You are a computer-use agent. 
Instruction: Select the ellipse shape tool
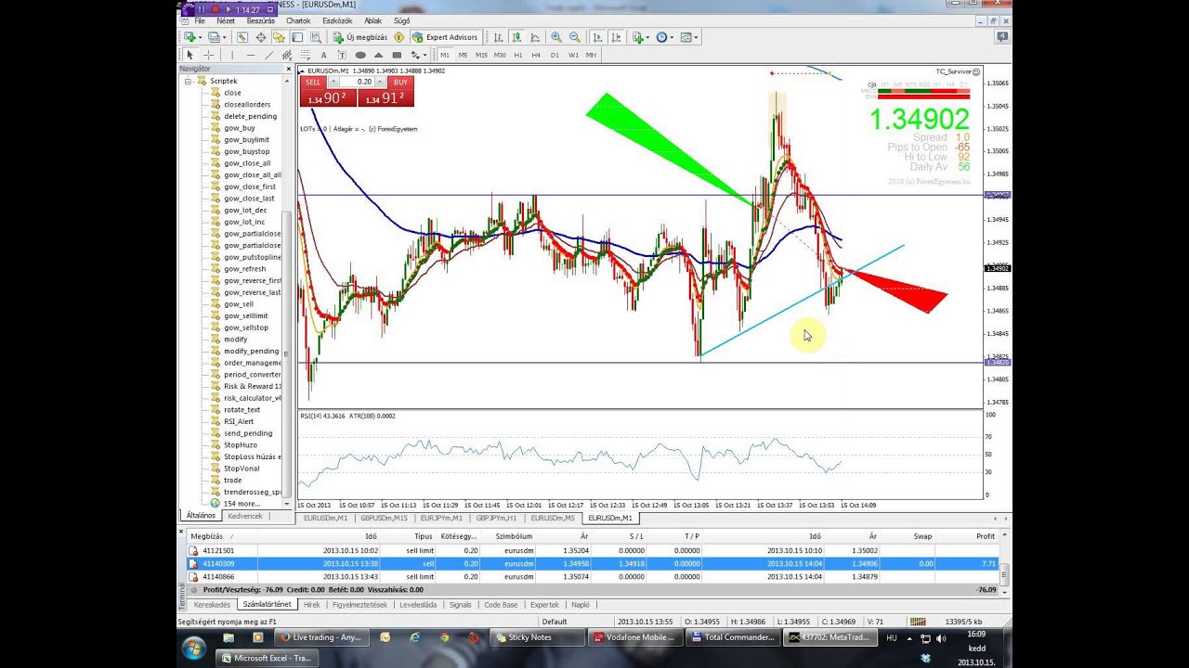tap(360, 55)
